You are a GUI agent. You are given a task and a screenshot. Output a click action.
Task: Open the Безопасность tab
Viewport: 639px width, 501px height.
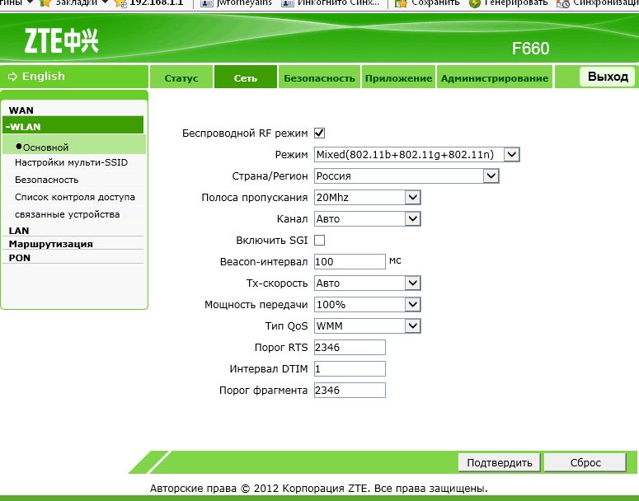(319, 77)
